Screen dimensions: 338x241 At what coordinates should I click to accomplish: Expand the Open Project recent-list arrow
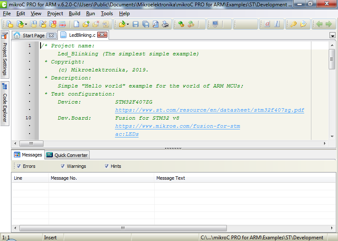click(26, 24)
